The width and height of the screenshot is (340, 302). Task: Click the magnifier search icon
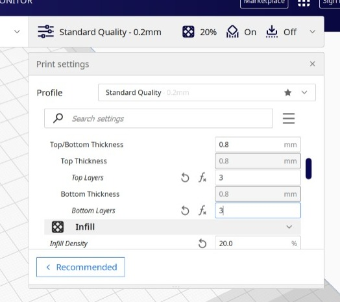click(x=58, y=118)
